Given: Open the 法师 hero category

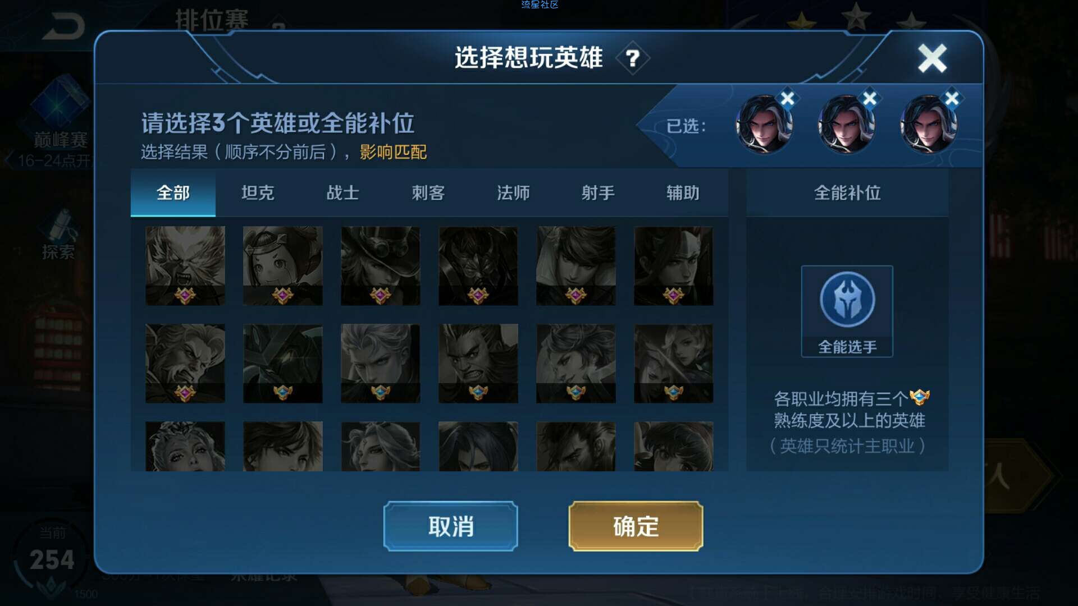Looking at the screenshot, I should (x=513, y=193).
